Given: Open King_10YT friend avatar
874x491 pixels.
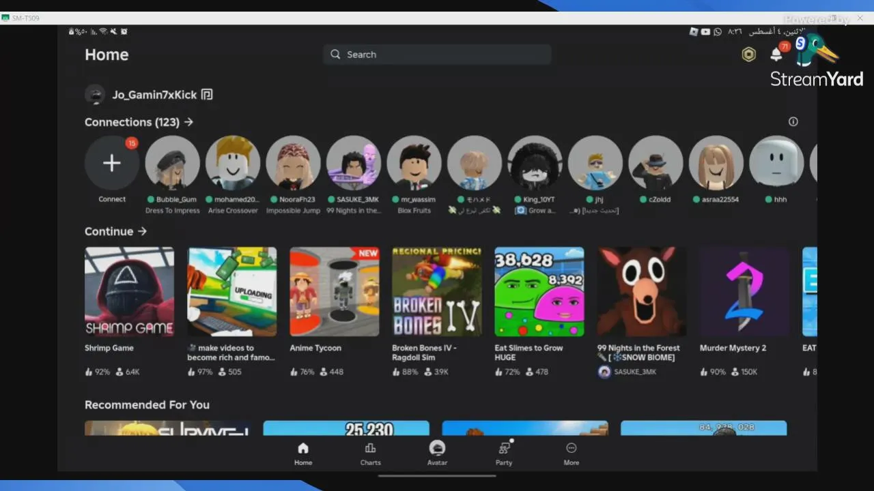Looking at the screenshot, I should point(535,163).
